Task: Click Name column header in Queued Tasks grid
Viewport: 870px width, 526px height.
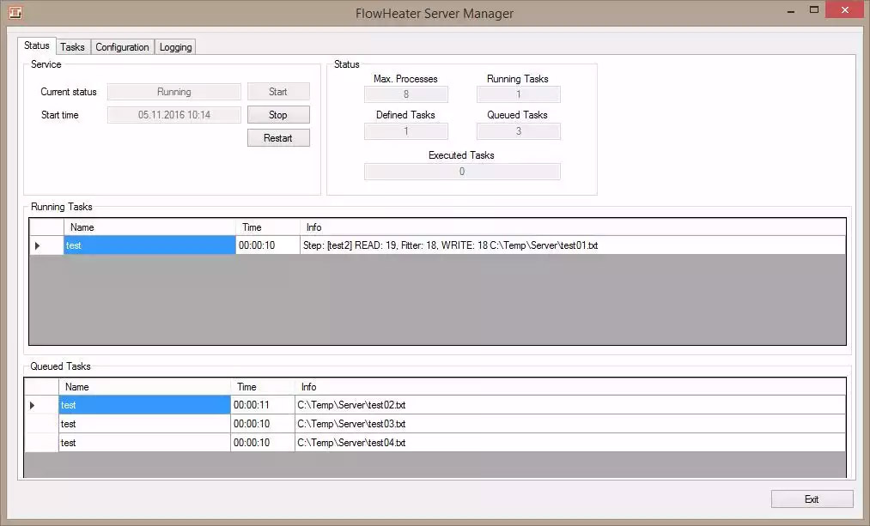Action: click(x=145, y=387)
